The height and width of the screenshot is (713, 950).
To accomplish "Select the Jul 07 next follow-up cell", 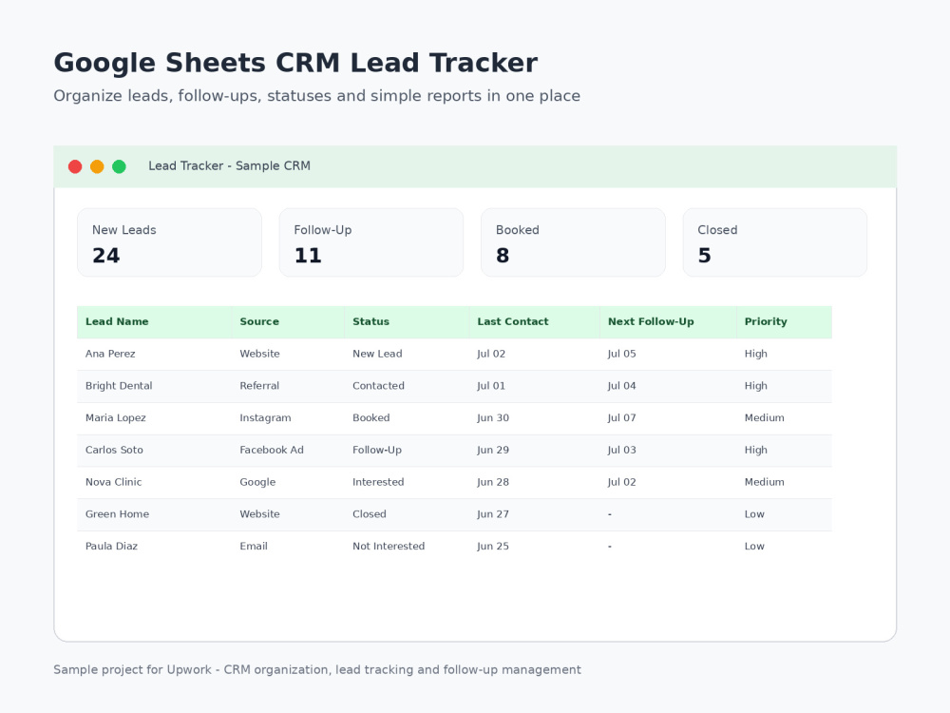I will pyautogui.click(x=668, y=418).
